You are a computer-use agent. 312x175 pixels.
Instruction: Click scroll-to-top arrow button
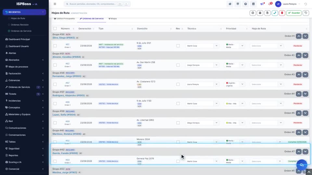[309, 172]
